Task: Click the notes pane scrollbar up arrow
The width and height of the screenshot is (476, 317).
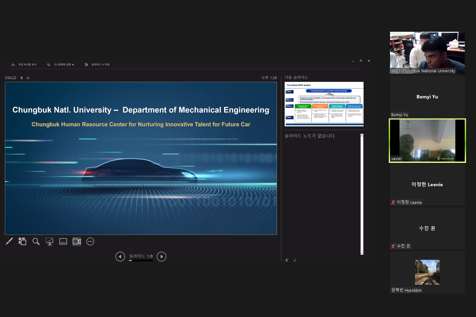Action: pyautogui.click(x=362, y=135)
